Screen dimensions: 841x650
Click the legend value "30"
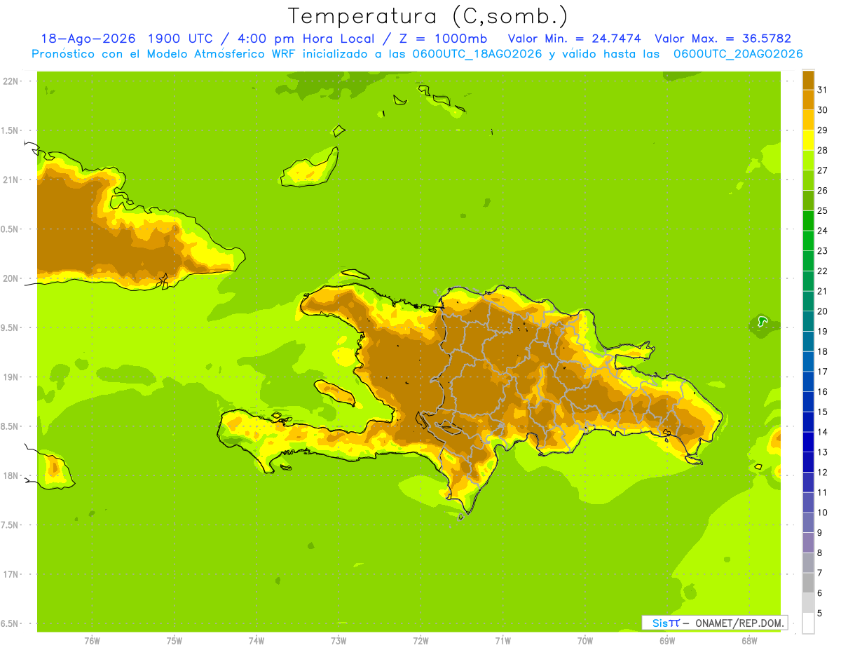[x=822, y=110]
